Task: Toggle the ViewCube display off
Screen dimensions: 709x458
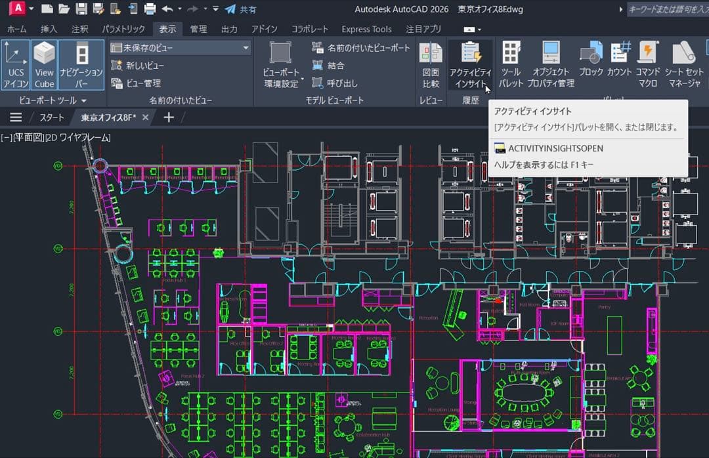Action: (43, 64)
